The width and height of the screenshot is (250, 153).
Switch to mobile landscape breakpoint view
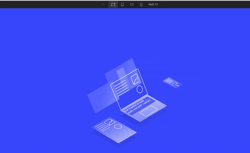[x=132, y=5]
